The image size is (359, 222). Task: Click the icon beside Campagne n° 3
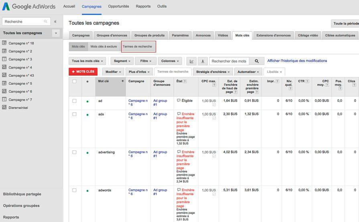pos(4,59)
